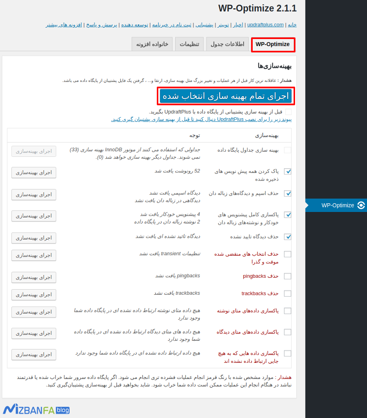The height and width of the screenshot is (418, 367).
Task: Run optimization for the trackbacks row
Action: 34,295
